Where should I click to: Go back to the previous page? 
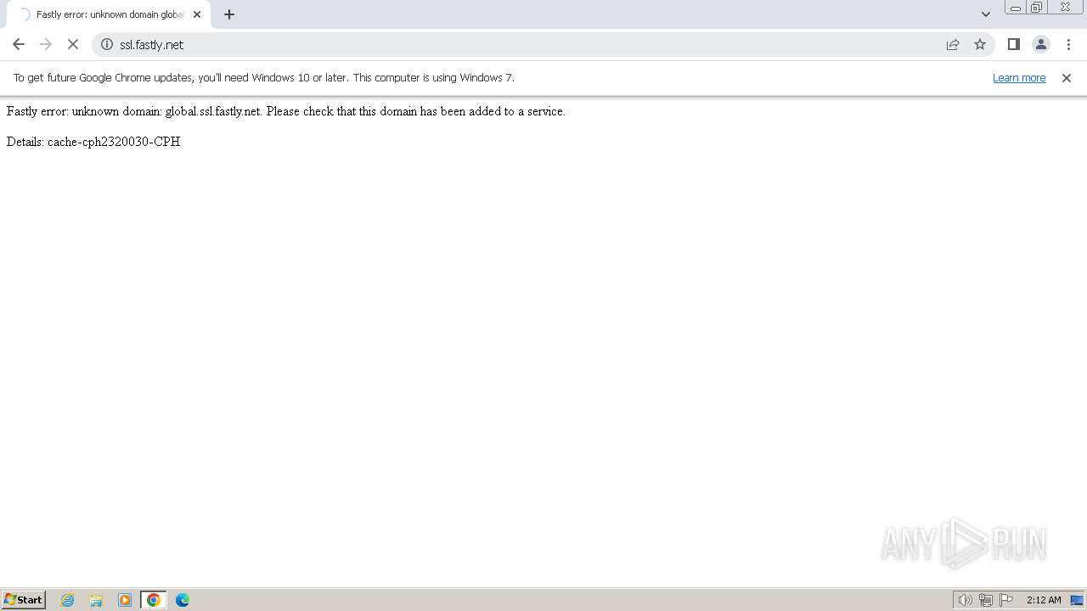pos(19,44)
